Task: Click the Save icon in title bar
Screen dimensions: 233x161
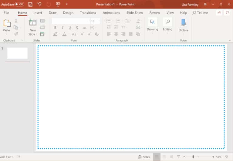Action: 30,4
